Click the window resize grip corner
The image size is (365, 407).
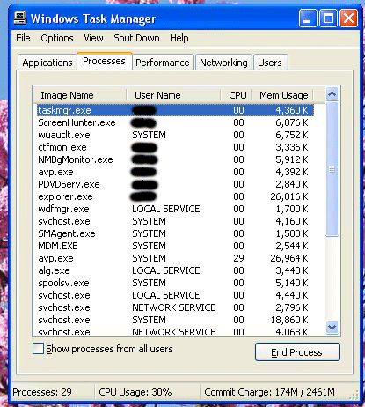(354, 396)
